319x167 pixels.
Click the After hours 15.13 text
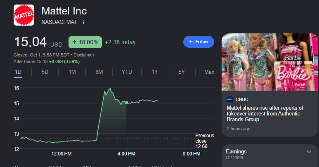tap(31, 61)
